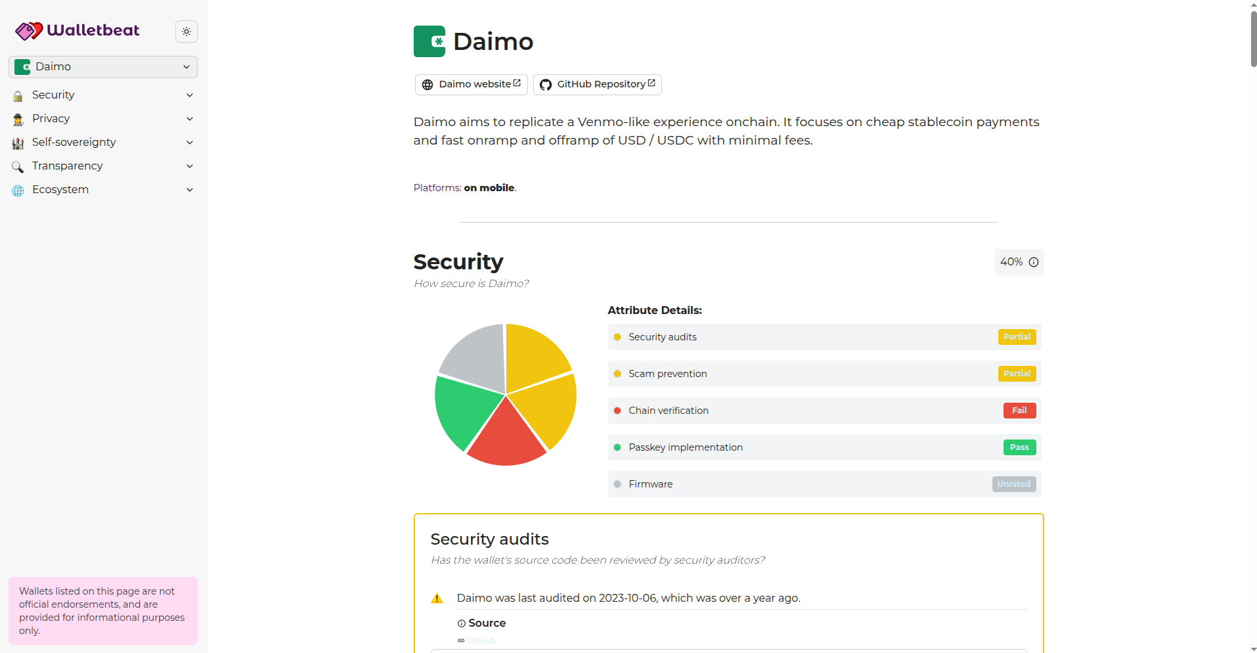This screenshot has width=1257, height=653.
Task: Expand the Transparency section chevron
Action: coord(190,166)
